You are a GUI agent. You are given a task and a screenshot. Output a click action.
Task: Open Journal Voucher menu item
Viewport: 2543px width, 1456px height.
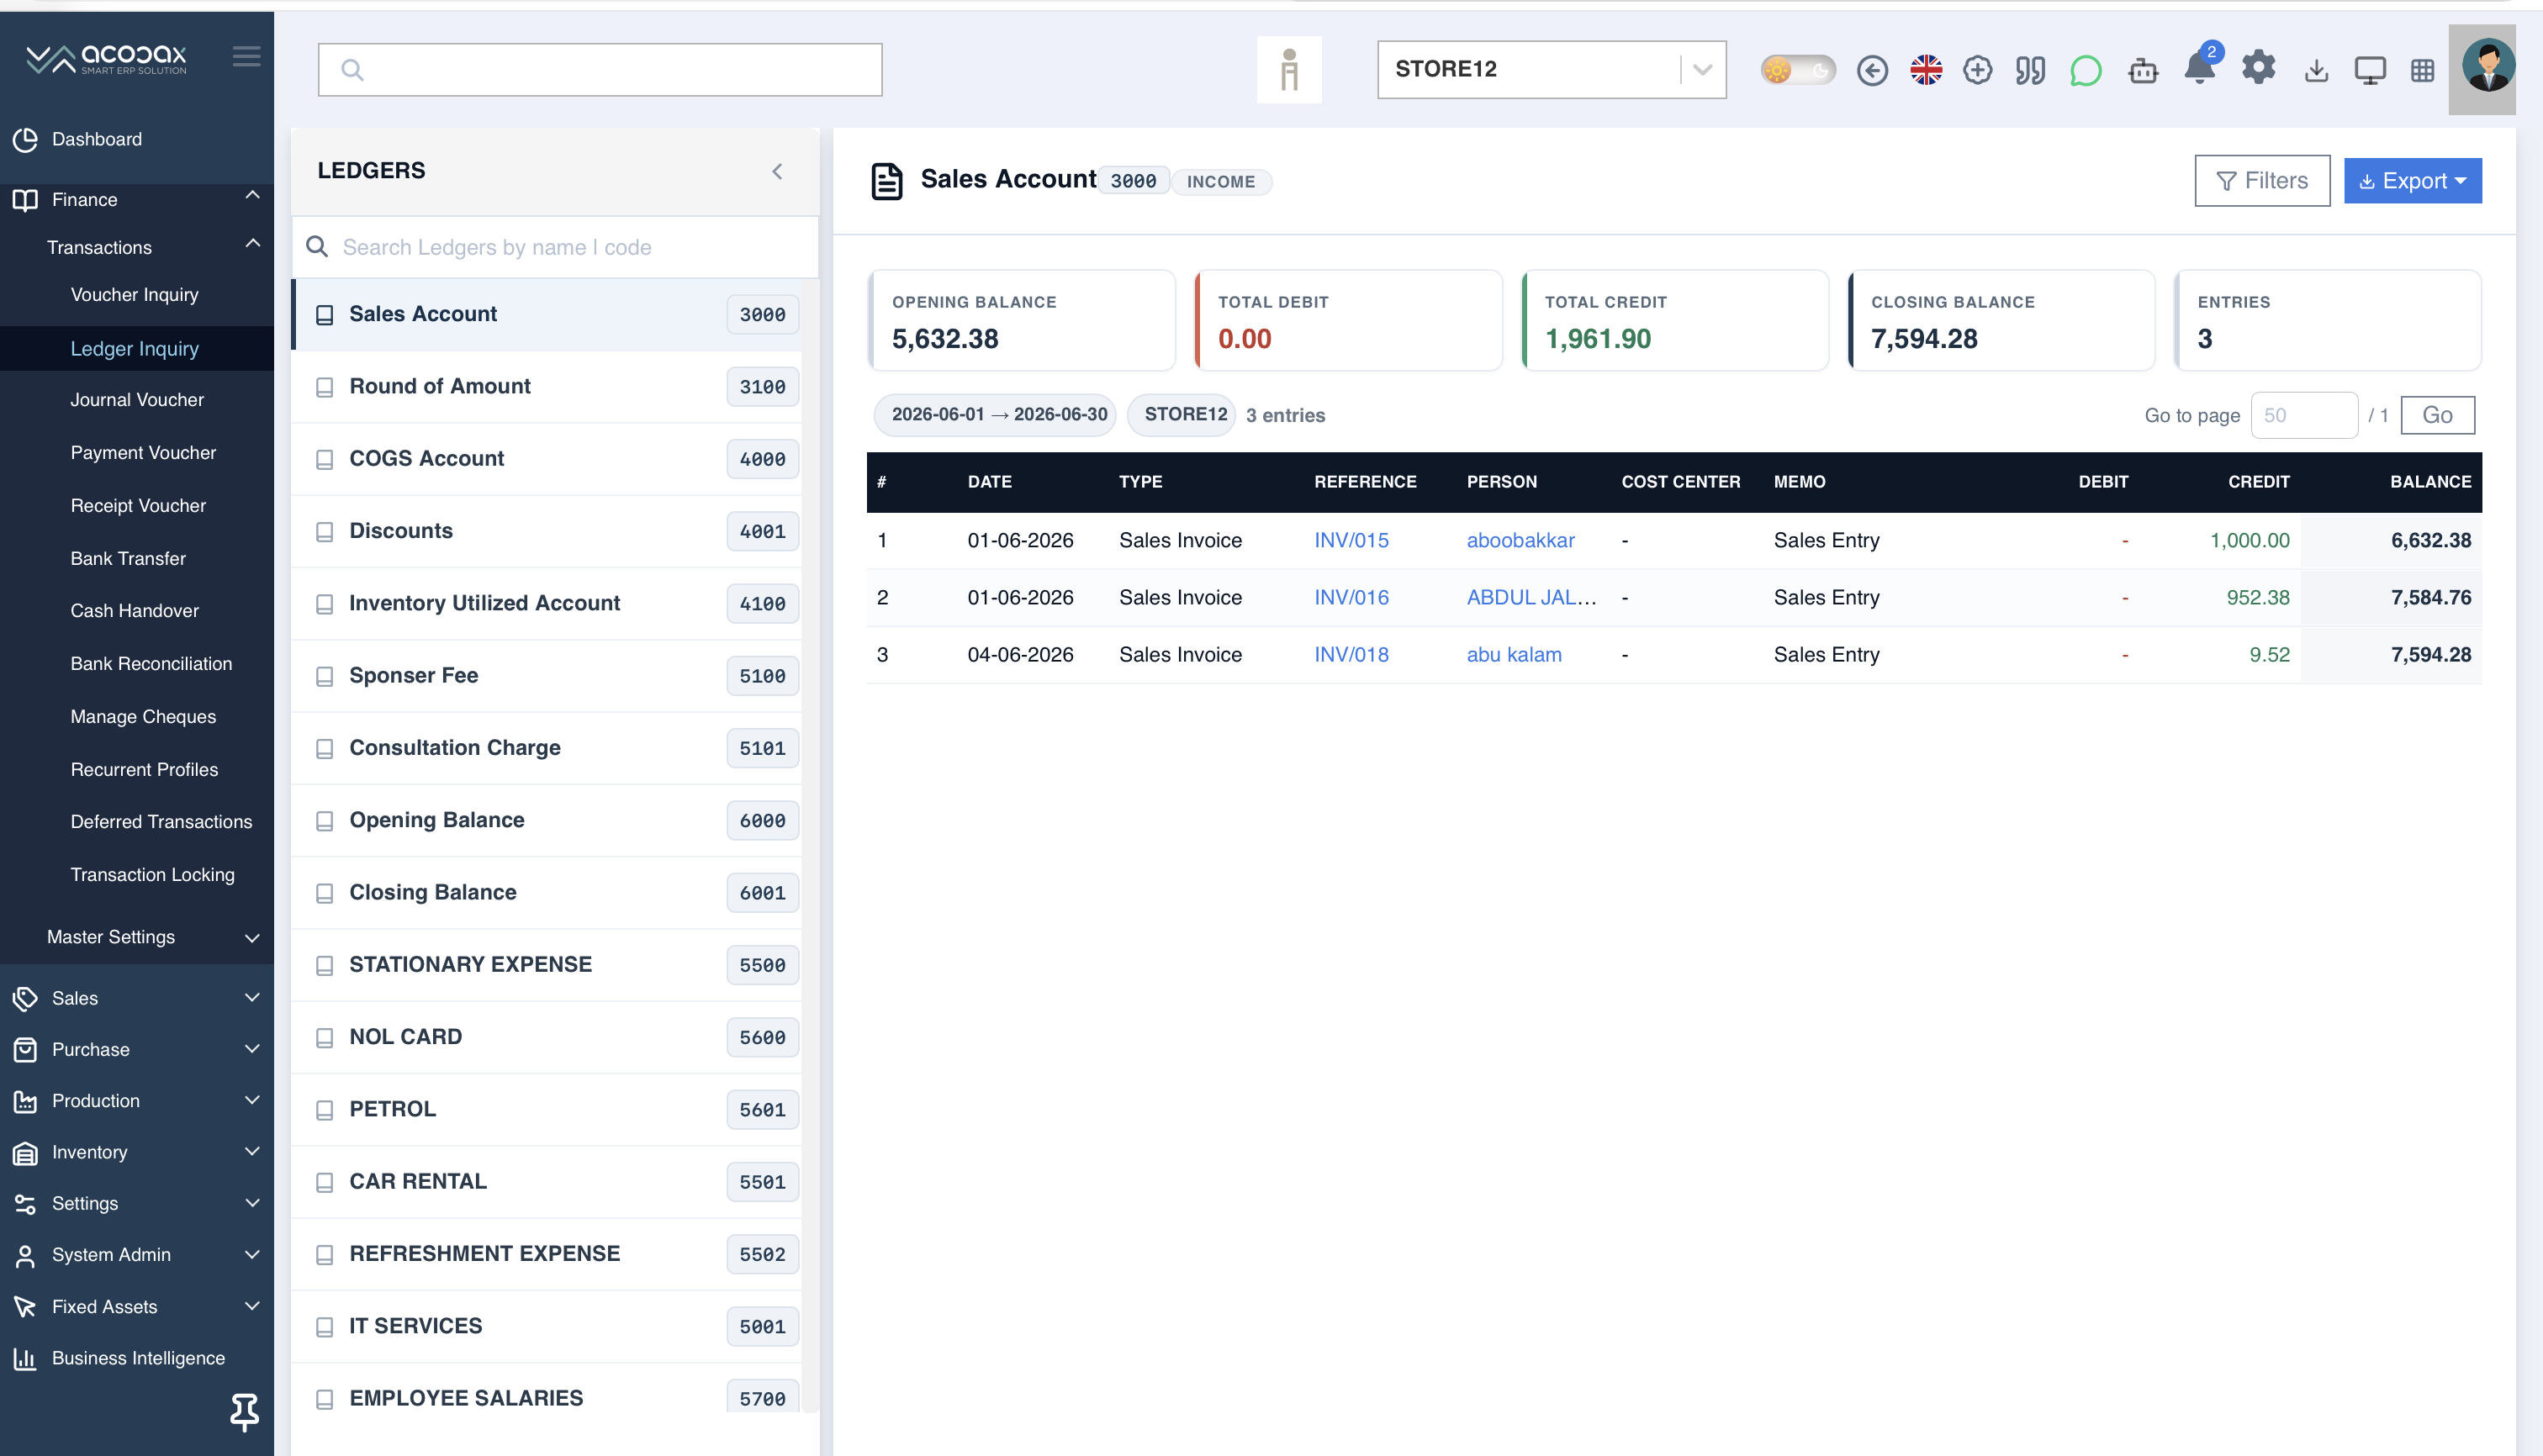pyautogui.click(x=137, y=400)
